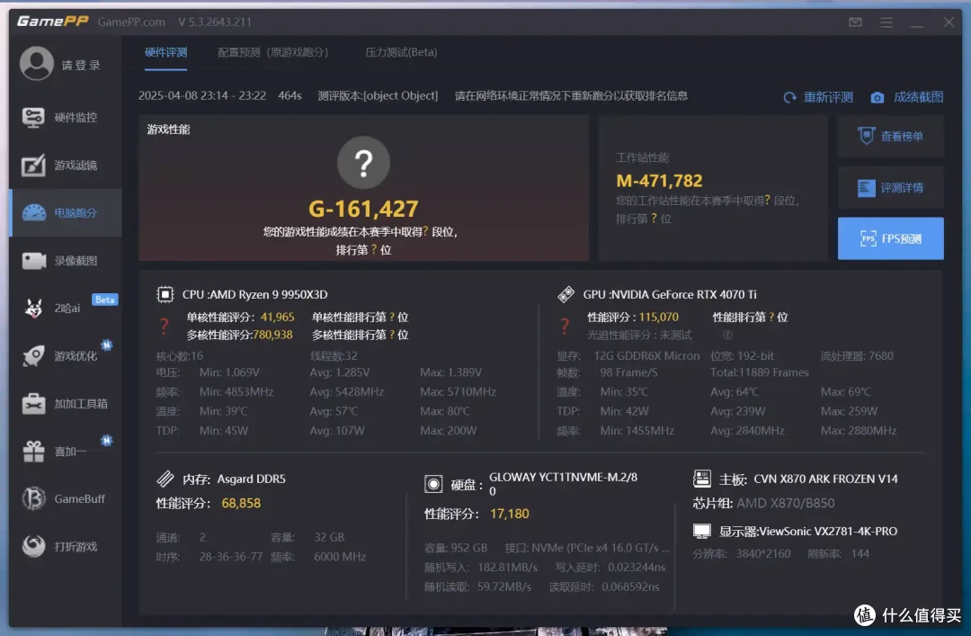Click GPU Total:11889 Frames value
This screenshot has height=636, width=971.
(759, 372)
